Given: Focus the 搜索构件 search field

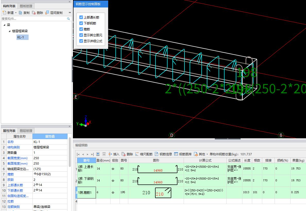Looking at the screenshot, I should tap(34, 19).
